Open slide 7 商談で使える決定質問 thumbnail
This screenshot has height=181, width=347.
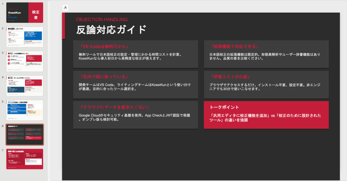point(25,159)
